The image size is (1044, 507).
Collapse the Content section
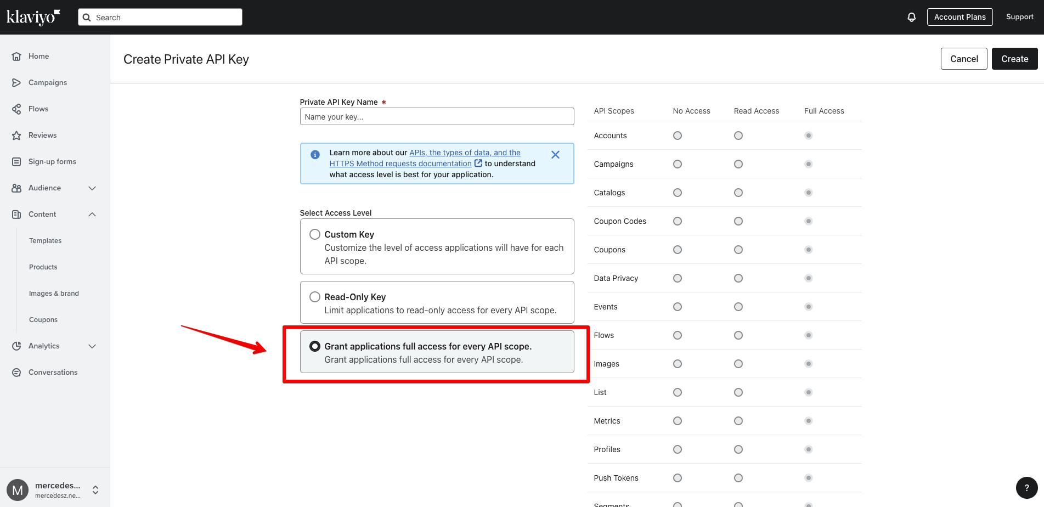point(92,214)
